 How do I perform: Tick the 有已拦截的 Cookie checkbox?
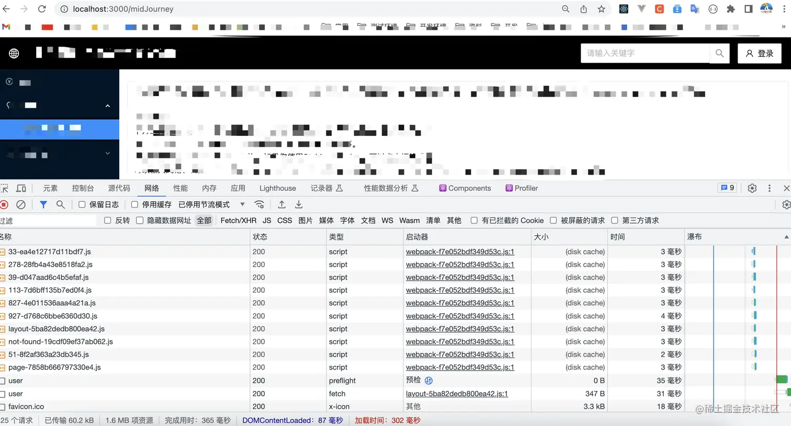(x=474, y=221)
